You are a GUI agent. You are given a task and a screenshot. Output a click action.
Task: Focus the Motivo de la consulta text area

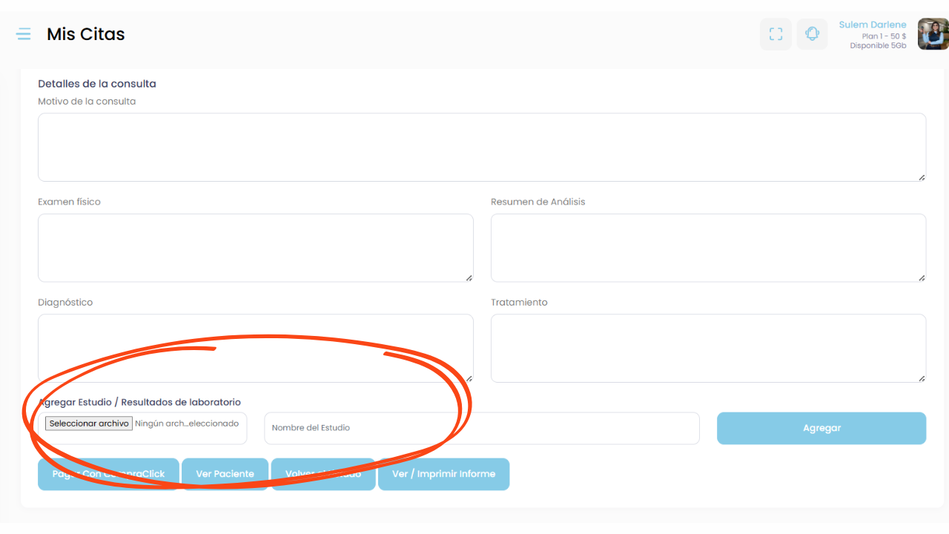pyautogui.click(x=482, y=147)
